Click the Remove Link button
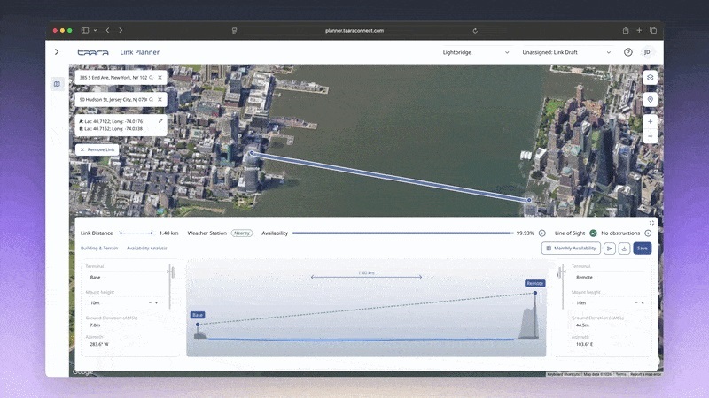The width and height of the screenshot is (709, 398). tap(97, 149)
